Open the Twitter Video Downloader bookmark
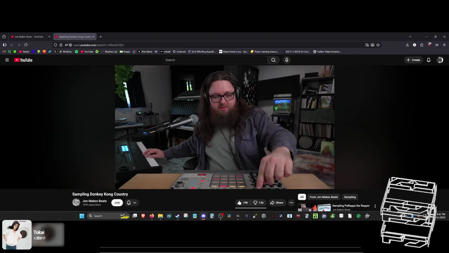449x253 pixels. point(327,52)
